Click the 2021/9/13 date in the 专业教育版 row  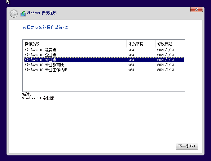point(165,65)
